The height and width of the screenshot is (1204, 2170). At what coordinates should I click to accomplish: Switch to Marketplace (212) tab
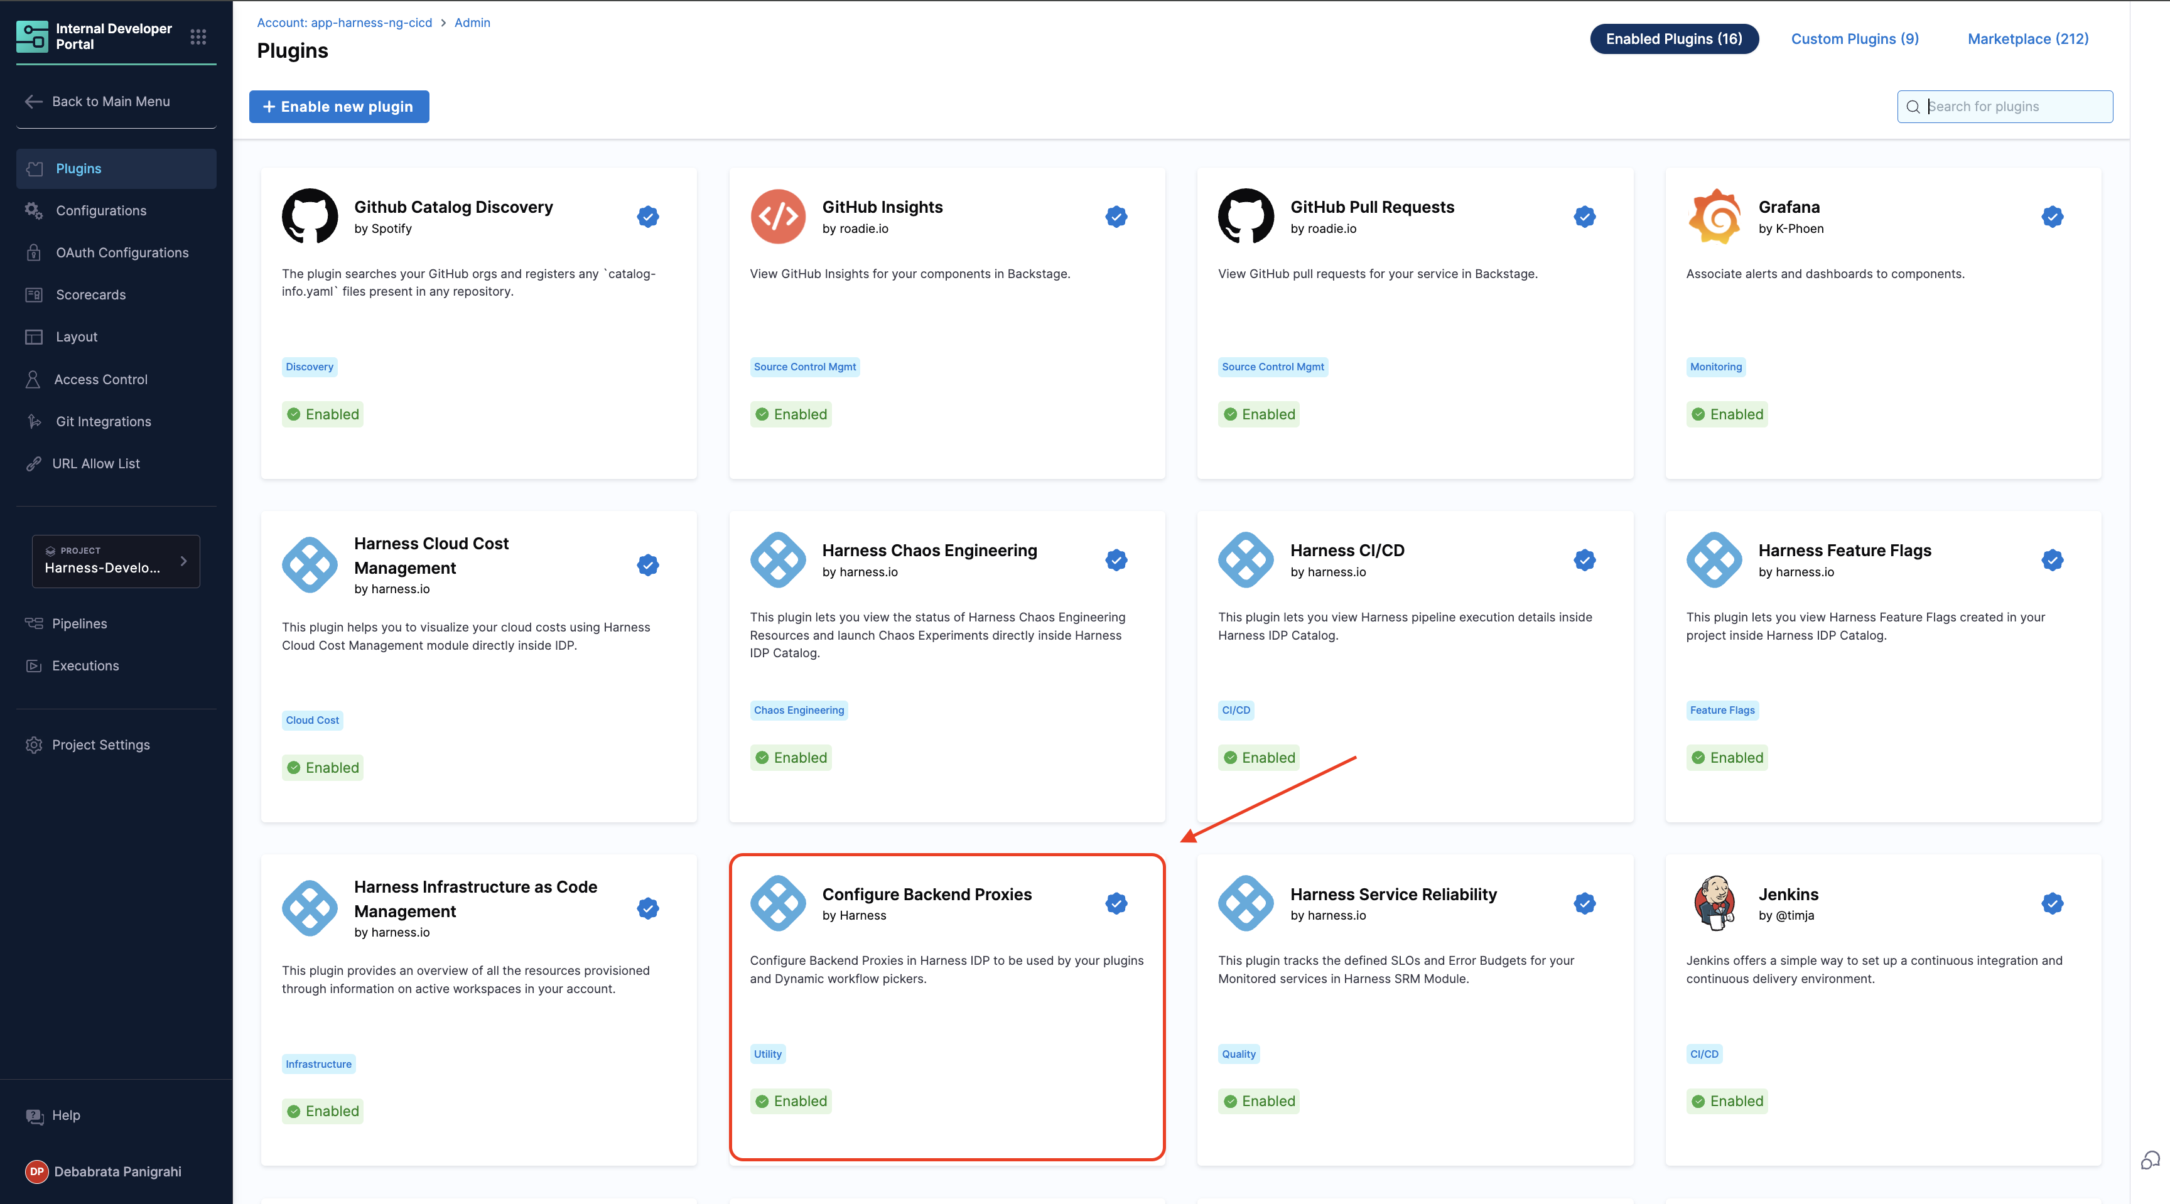tap(2027, 39)
